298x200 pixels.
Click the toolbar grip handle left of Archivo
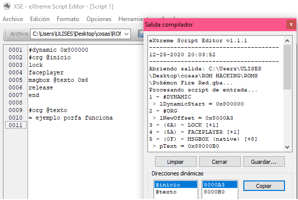pos(6,34)
